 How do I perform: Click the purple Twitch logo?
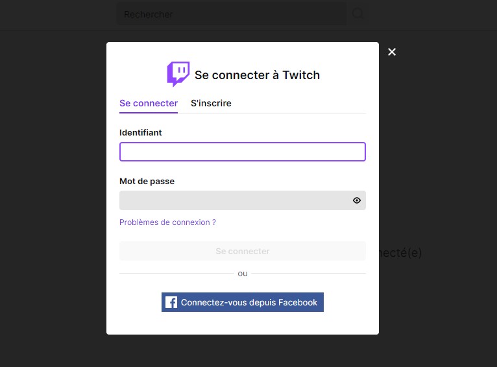178,74
